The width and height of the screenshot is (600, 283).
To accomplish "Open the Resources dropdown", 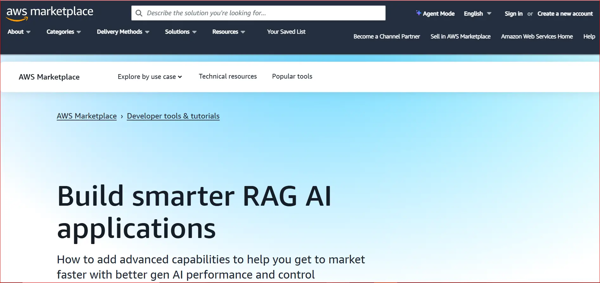I will pyautogui.click(x=229, y=32).
